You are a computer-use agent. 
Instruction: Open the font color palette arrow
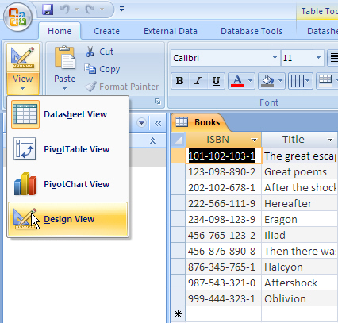tap(251, 81)
